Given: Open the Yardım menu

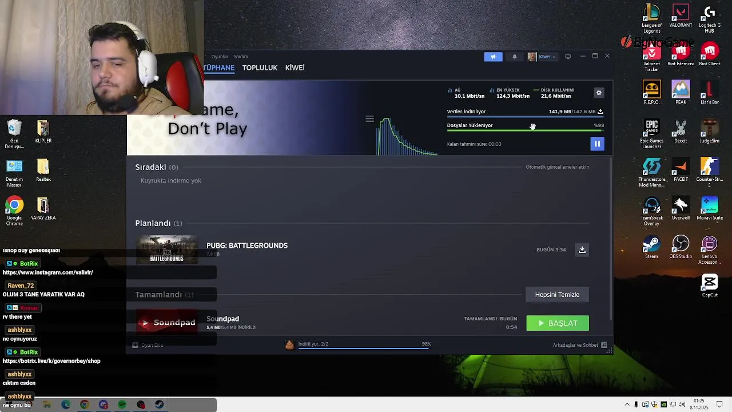Looking at the screenshot, I should [x=241, y=57].
